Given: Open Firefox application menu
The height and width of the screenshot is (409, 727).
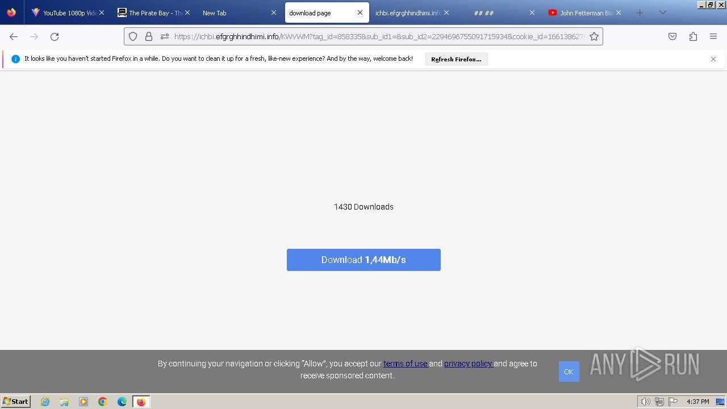Looking at the screenshot, I should coord(713,36).
